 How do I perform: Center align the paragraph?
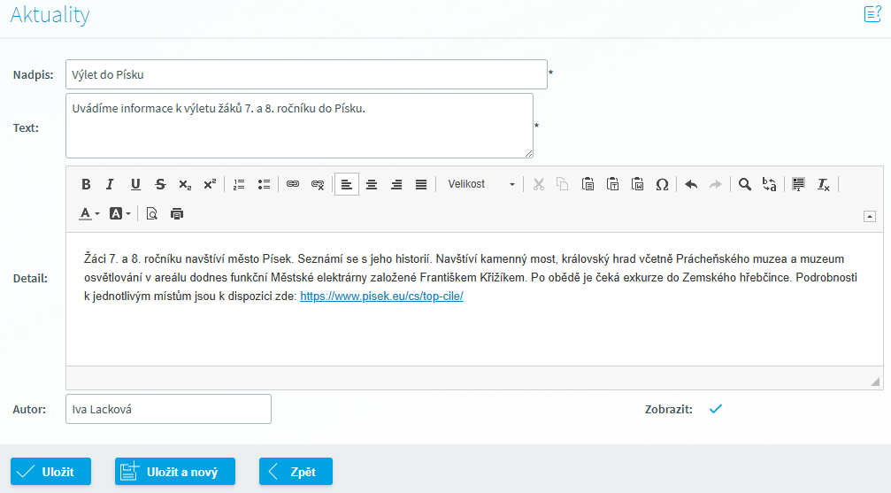(x=372, y=184)
